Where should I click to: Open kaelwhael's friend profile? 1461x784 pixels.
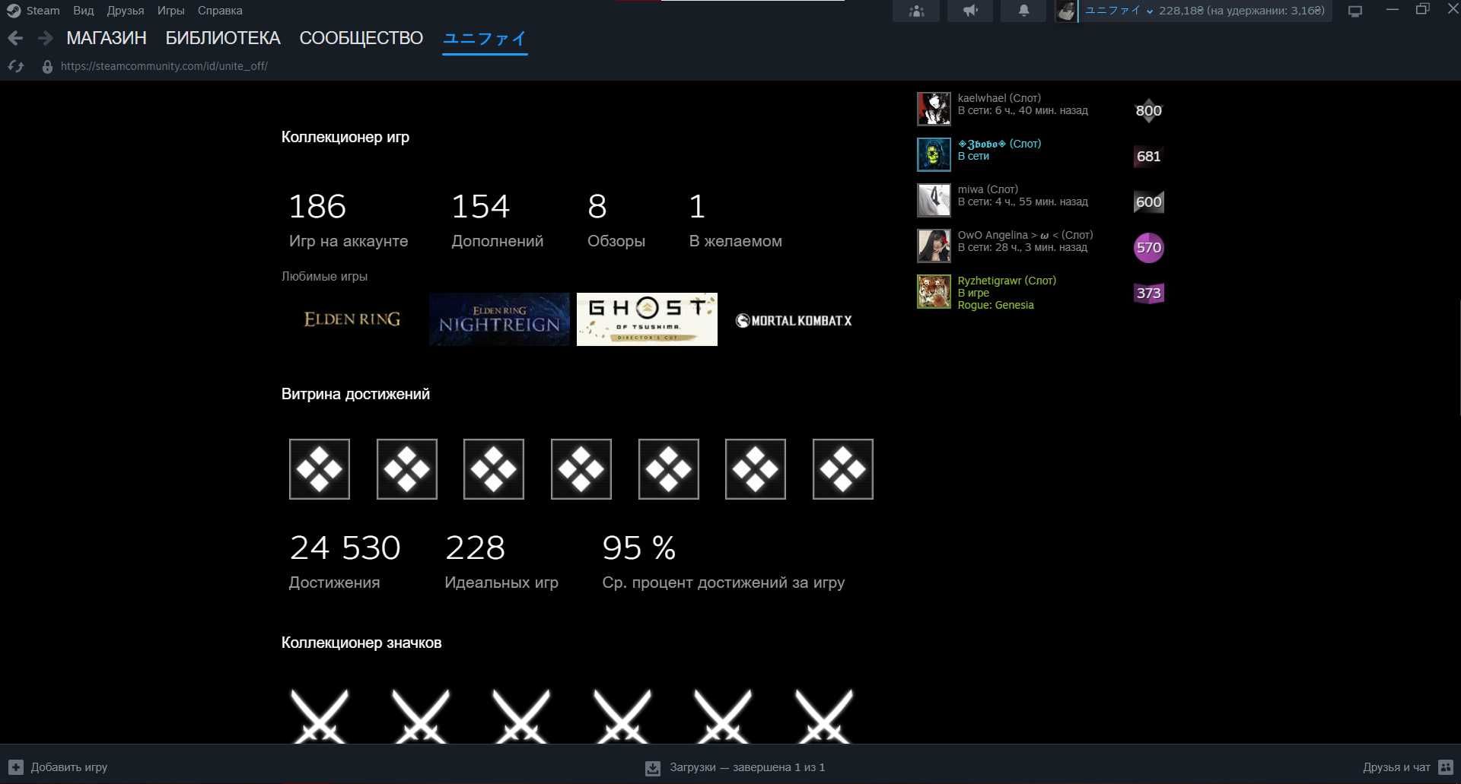(x=999, y=98)
